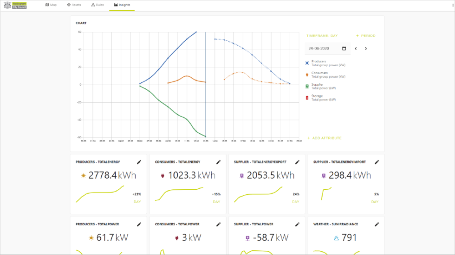Edit the Consumers - TotalEnergy widget
The image size is (455, 255).
click(218, 162)
